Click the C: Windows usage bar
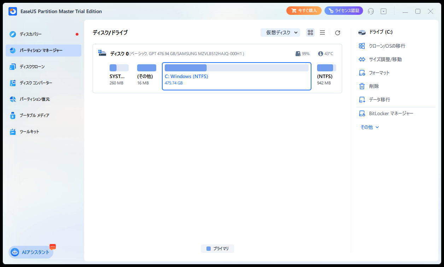Image resolution: width=444 pixels, height=267 pixels. click(x=236, y=68)
